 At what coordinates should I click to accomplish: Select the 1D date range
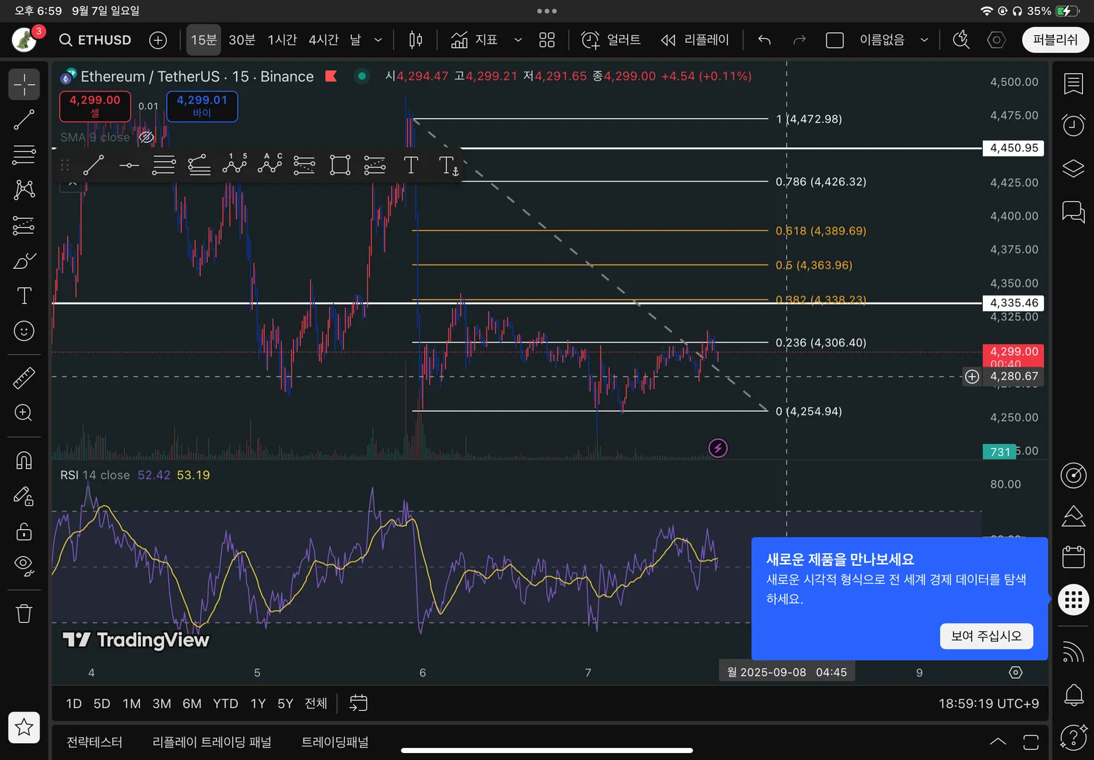click(74, 704)
